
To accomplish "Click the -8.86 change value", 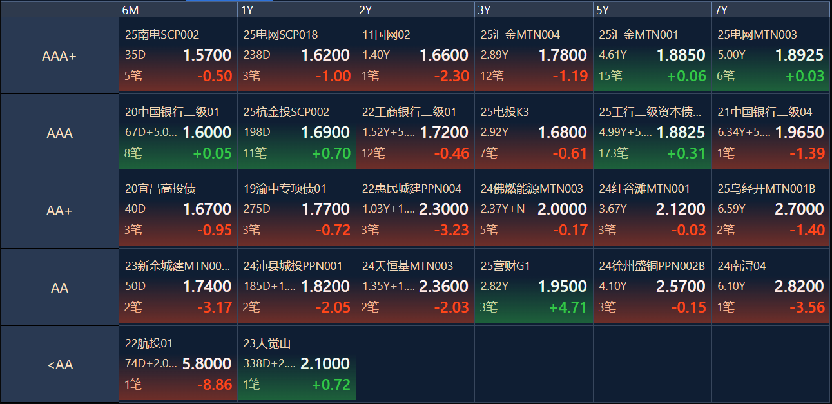I will pos(215,385).
